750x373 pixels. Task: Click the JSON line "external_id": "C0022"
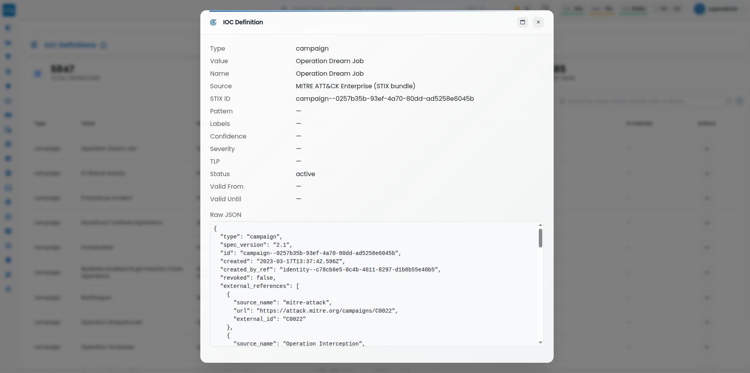point(270,319)
